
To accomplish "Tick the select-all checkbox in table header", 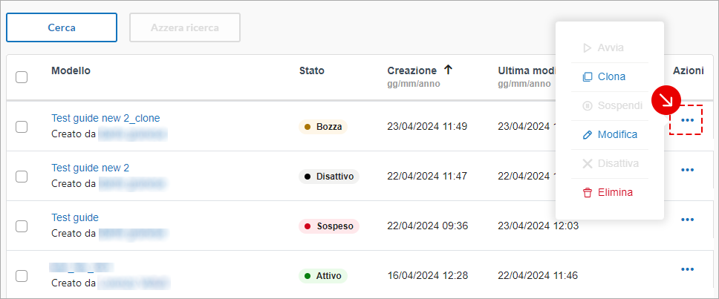I will click(x=22, y=77).
